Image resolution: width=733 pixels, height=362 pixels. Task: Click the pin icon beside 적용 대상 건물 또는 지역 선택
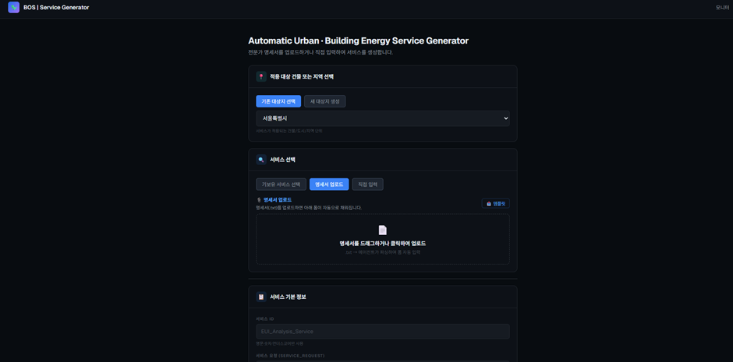click(261, 76)
